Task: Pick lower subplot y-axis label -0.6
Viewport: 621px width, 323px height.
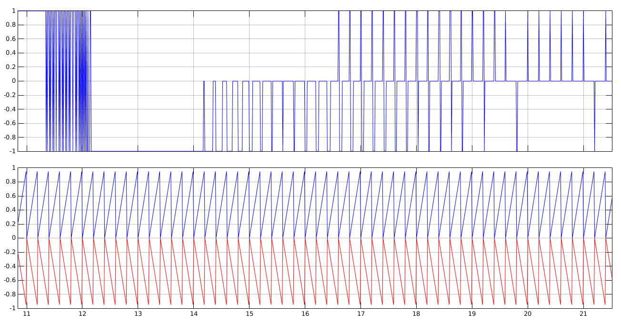Action: click(10, 280)
